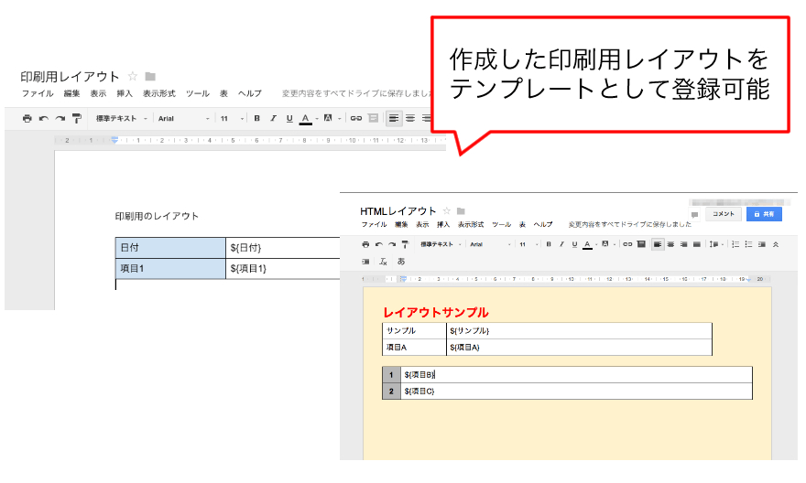
Task: Open 編集 menu in 印刷用レイアウト window
Action: (72, 93)
